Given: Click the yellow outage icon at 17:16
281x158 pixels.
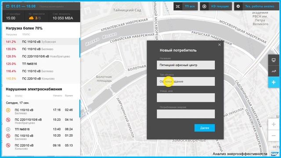Looking at the screenshot, I should point(8,110).
